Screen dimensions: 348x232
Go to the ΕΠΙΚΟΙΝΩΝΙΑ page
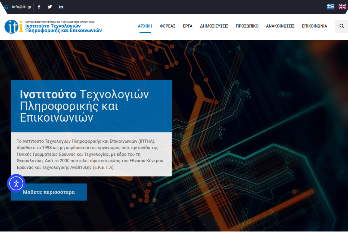(x=314, y=26)
